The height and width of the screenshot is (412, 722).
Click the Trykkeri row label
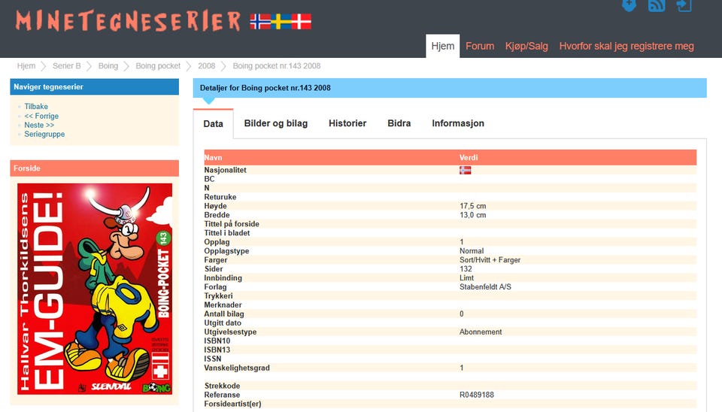click(218, 296)
